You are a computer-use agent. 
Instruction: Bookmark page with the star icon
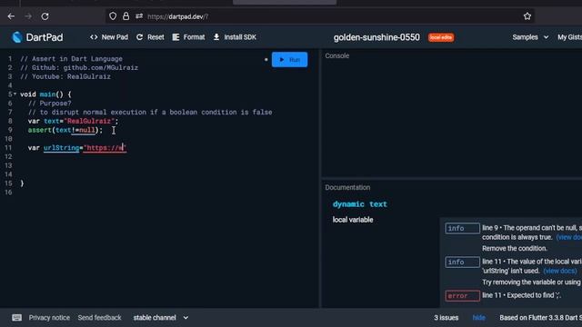coord(527,16)
